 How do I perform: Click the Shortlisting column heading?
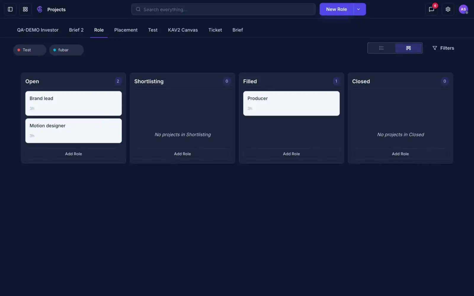coord(149,81)
